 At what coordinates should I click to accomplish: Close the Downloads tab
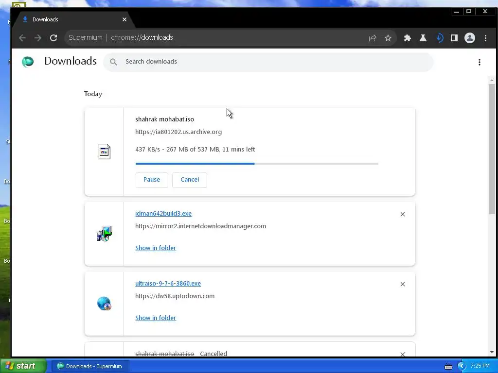(124, 19)
